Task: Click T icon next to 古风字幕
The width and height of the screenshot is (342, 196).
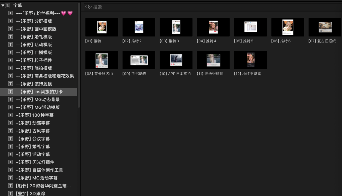Action: (10, 131)
